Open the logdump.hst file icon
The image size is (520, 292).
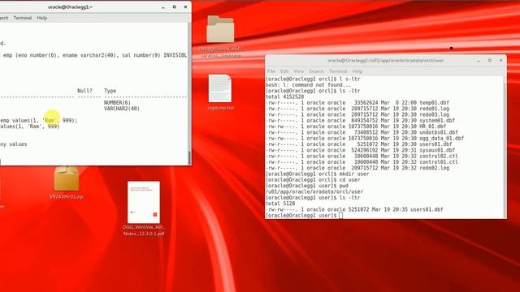(x=220, y=88)
